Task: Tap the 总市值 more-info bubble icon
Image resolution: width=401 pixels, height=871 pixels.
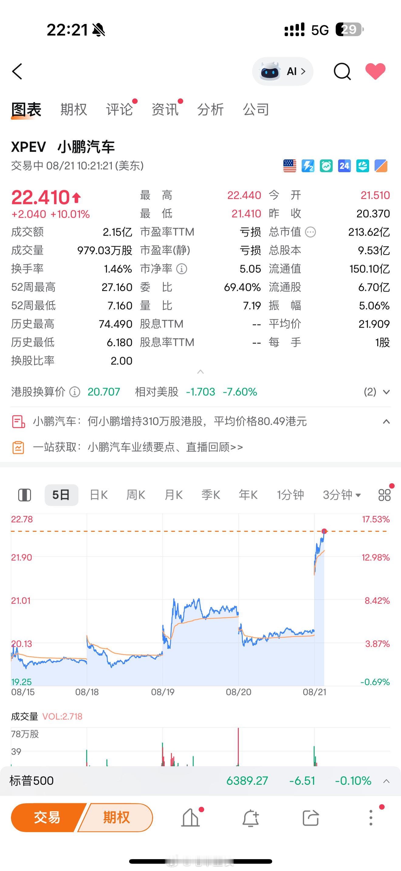Action: click(310, 232)
